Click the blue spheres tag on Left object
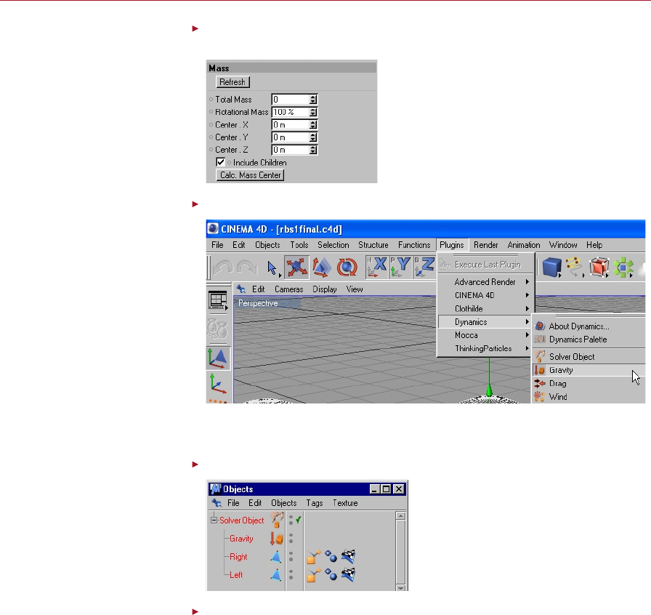Image resolution: width=651 pixels, height=615 pixels. pos(331,575)
